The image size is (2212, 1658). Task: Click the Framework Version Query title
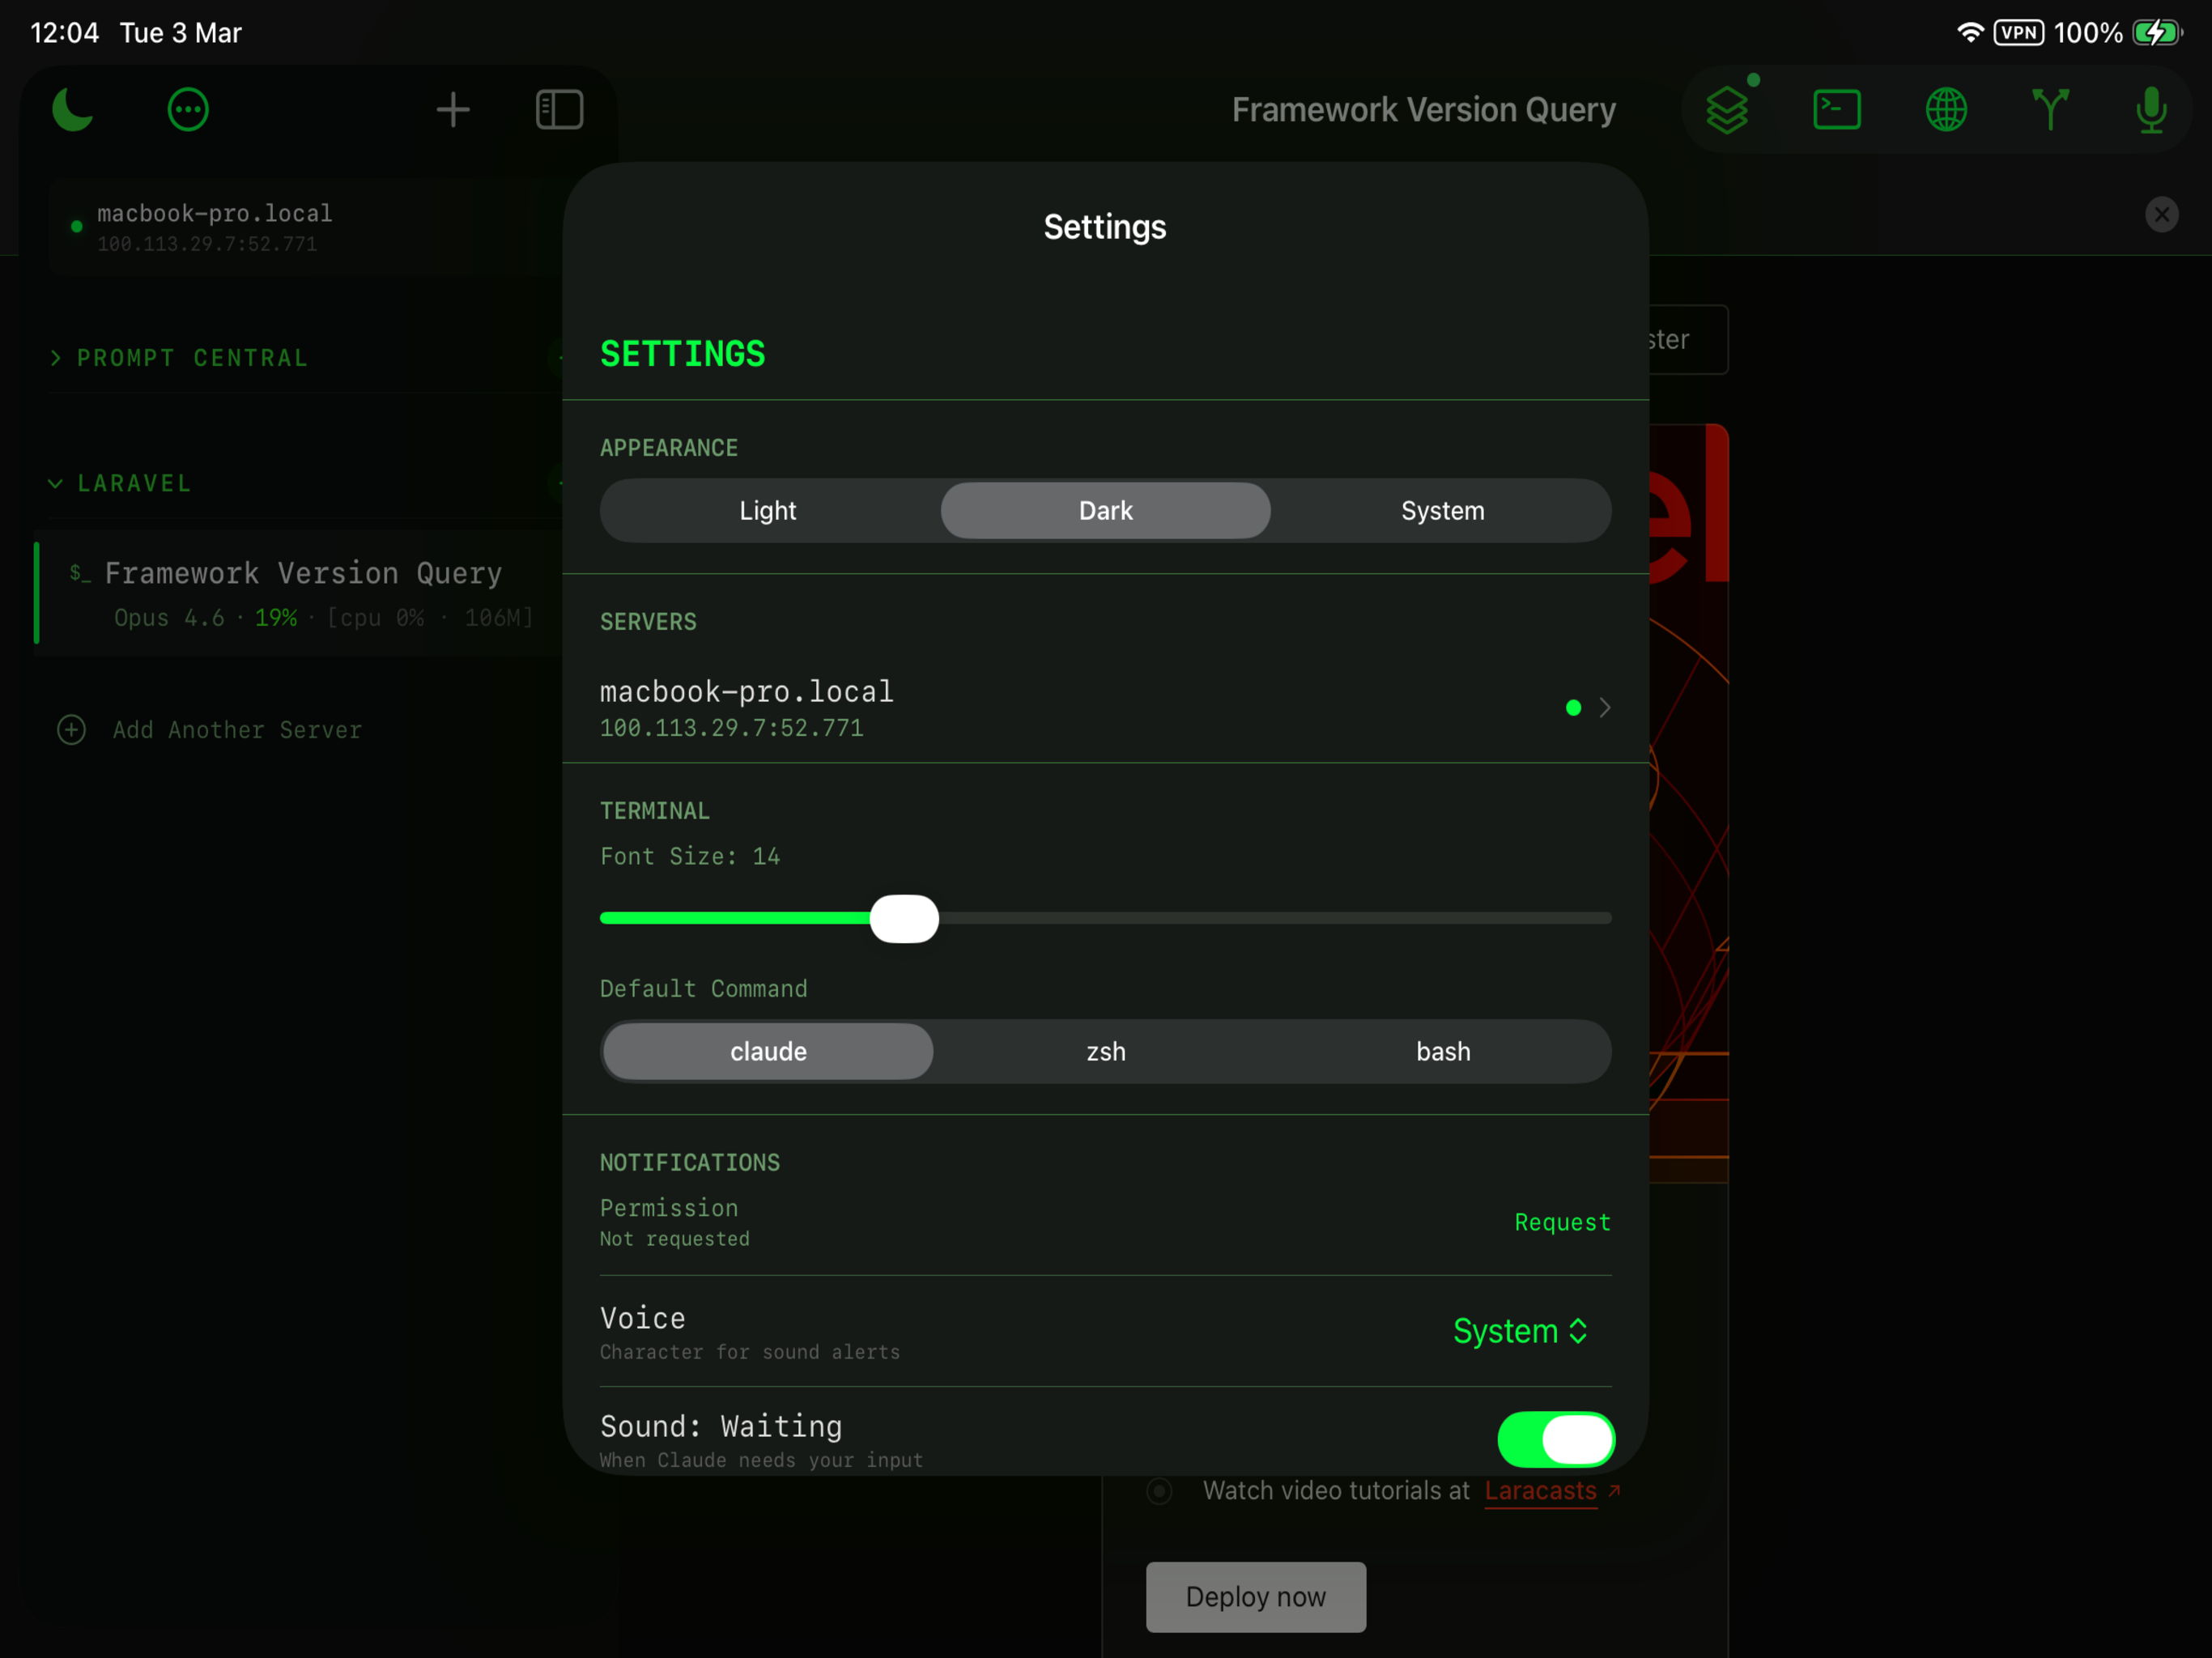tap(1423, 109)
